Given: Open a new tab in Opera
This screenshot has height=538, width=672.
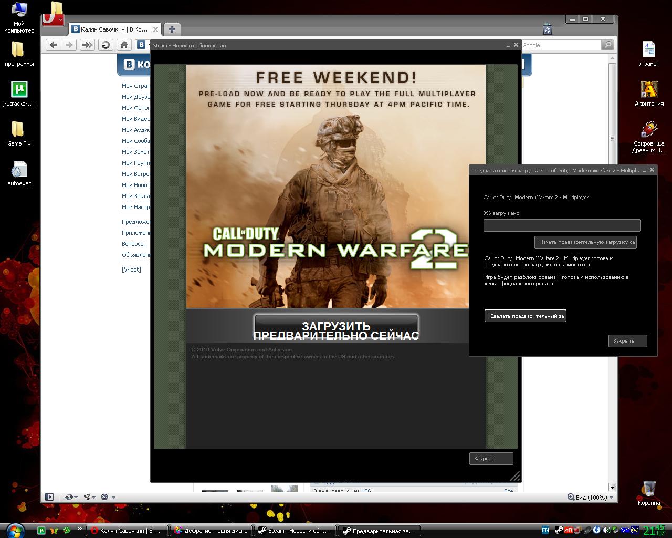Looking at the screenshot, I should [172, 29].
